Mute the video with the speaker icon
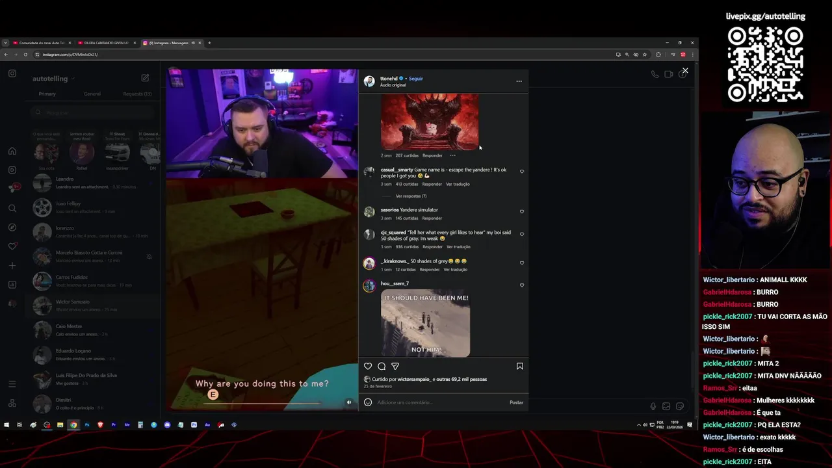The width and height of the screenshot is (832, 468). (349, 402)
